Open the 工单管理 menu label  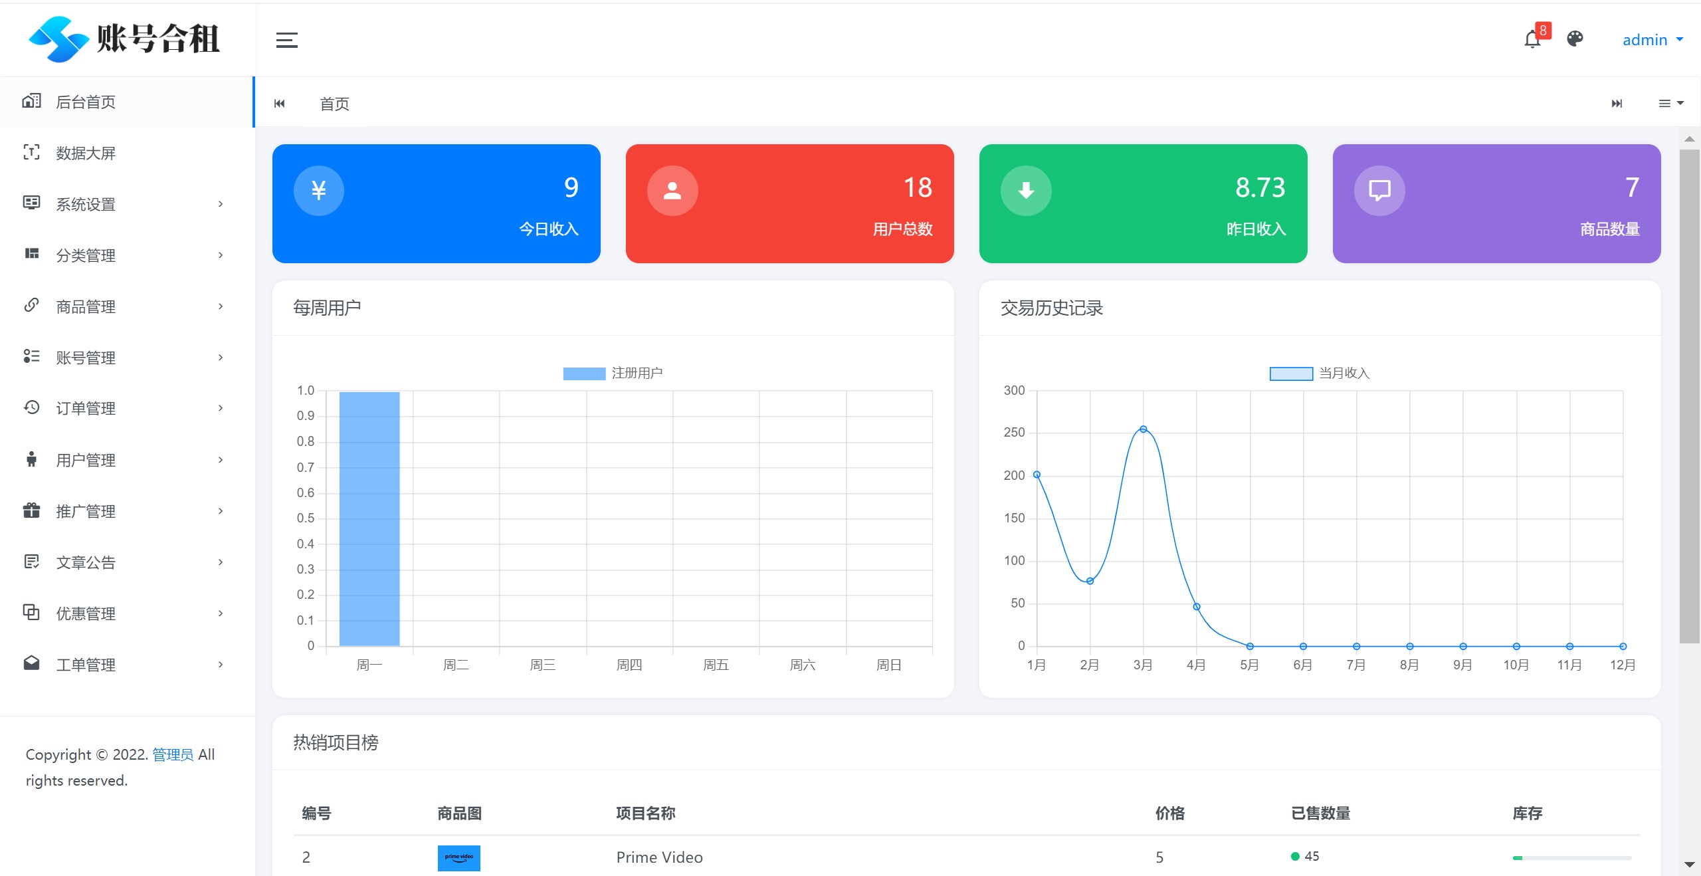86,665
